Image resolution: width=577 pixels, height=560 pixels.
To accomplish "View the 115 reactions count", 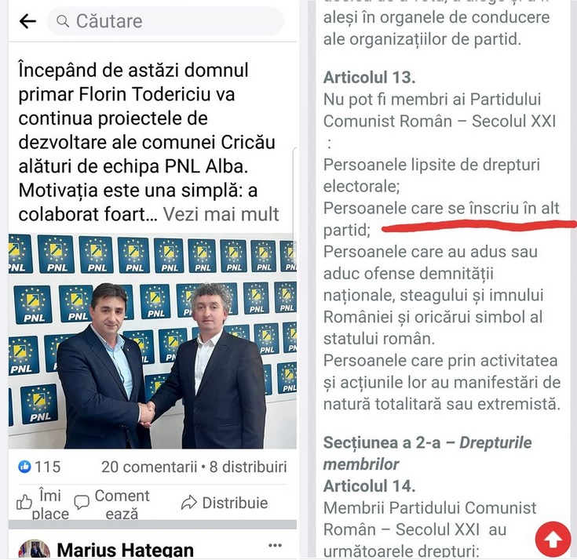I will (x=47, y=467).
